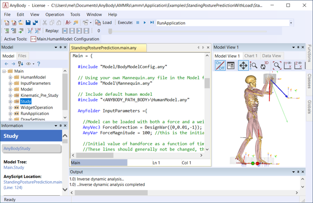Select RunApplication in the model tree
This screenshot has width=313, height=203.
(34, 113)
